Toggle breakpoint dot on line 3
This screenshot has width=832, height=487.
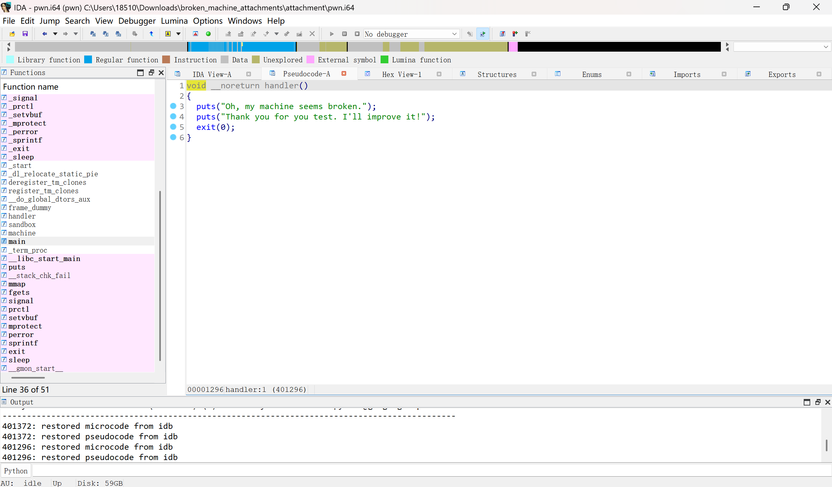pyautogui.click(x=173, y=106)
